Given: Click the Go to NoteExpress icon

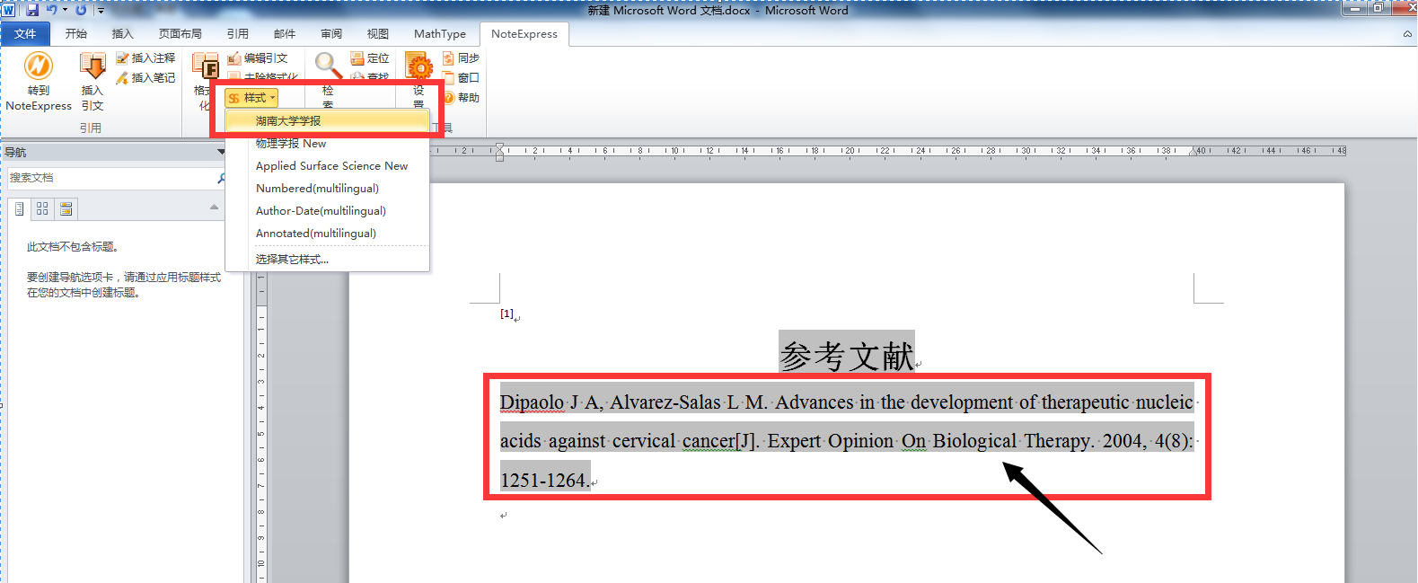Looking at the screenshot, I should click(38, 66).
